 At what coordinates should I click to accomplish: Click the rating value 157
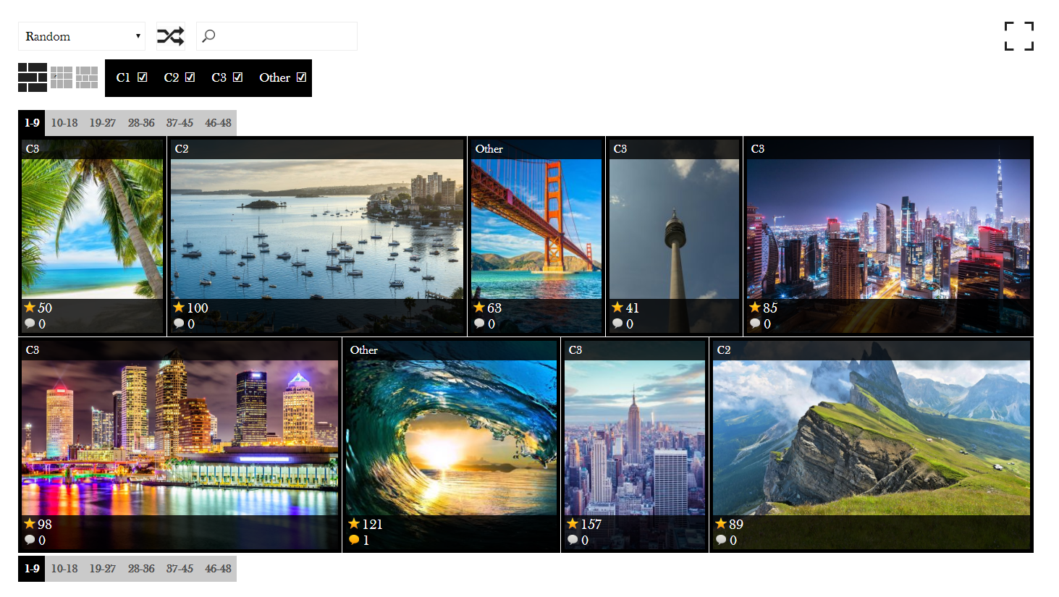pos(591,524)
